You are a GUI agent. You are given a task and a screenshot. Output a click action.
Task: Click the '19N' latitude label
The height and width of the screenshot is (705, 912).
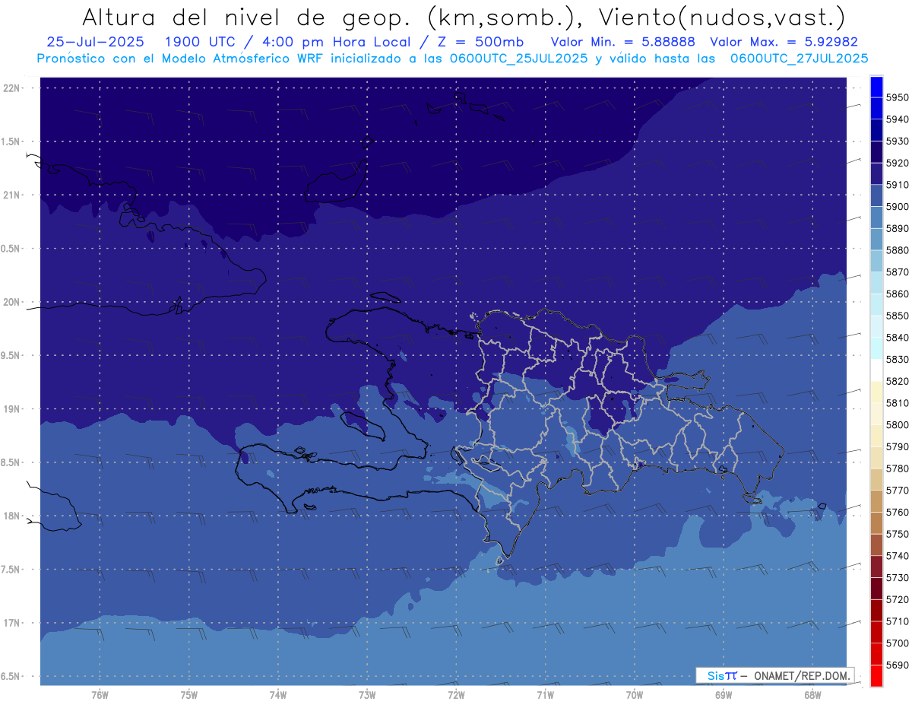pos(12,408)
